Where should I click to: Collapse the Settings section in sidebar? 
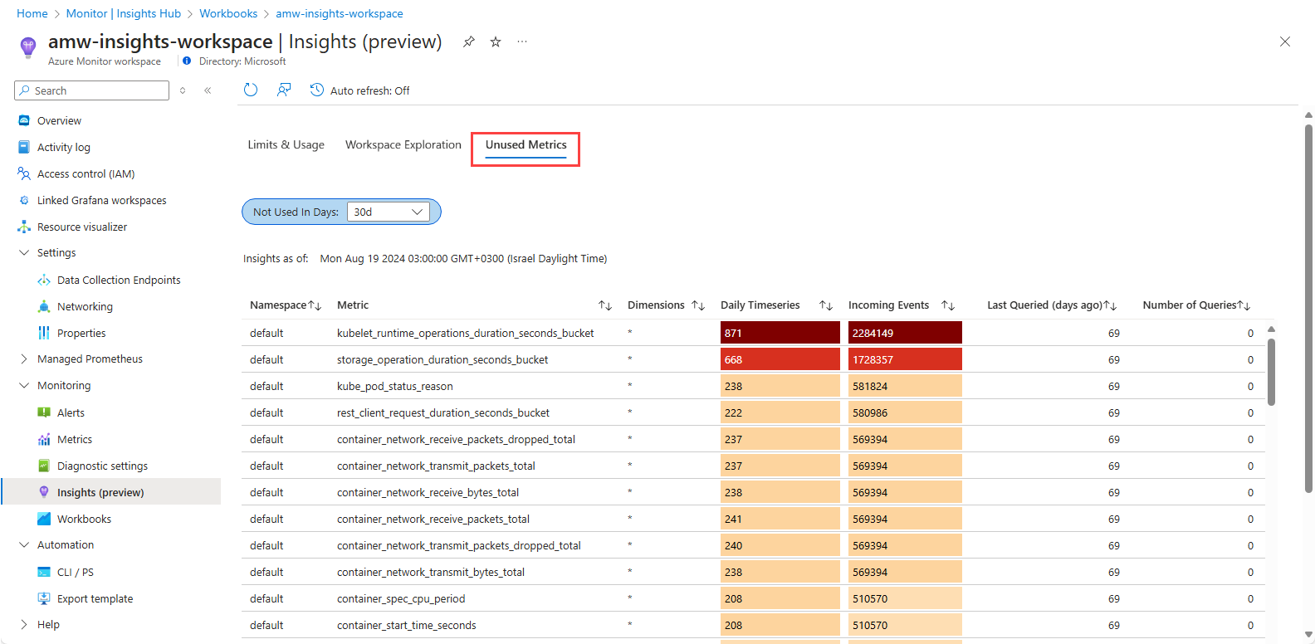point(24,252)
